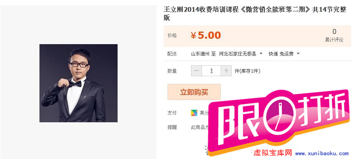Click the 虚拟宝库网 red site name
The image size is (352, 159).
273,153
